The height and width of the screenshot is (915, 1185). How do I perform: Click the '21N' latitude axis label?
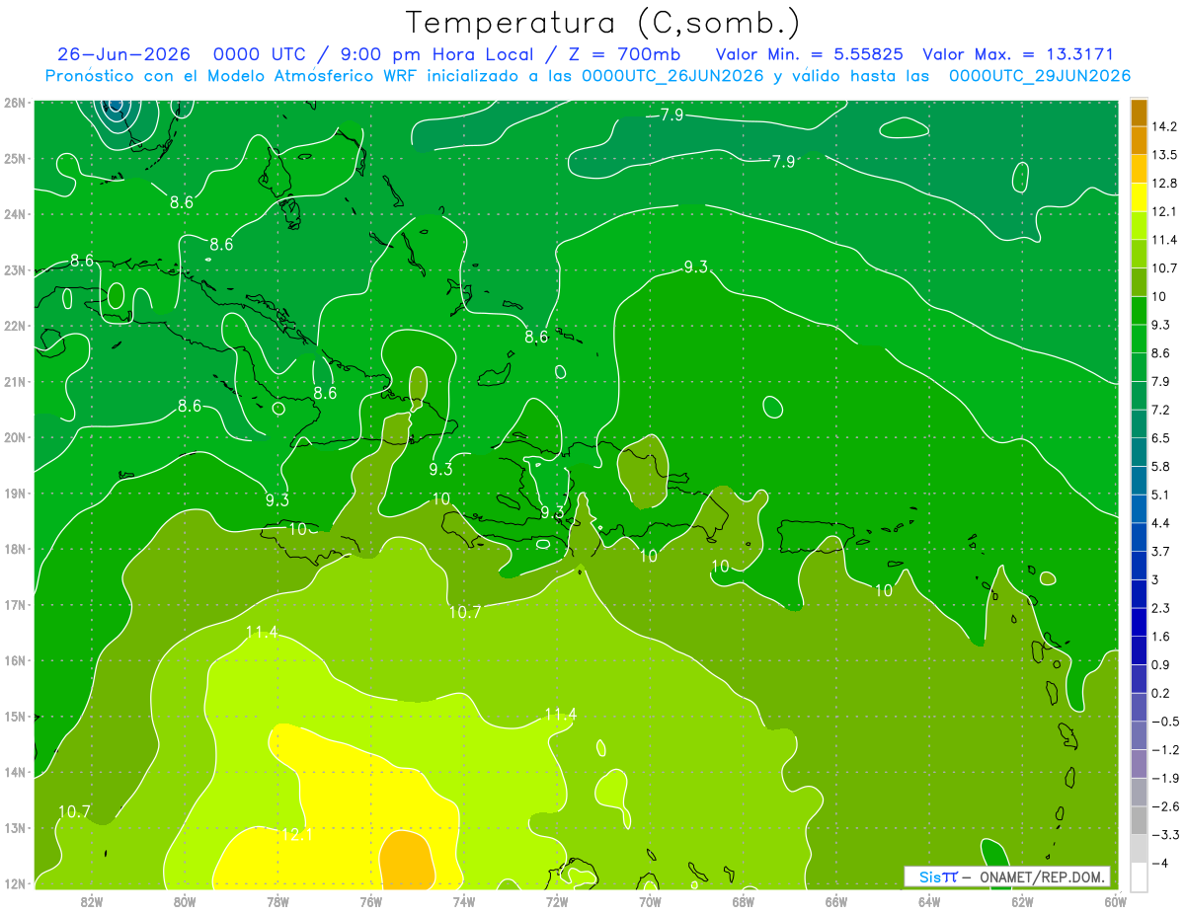(x=15, y=382)
